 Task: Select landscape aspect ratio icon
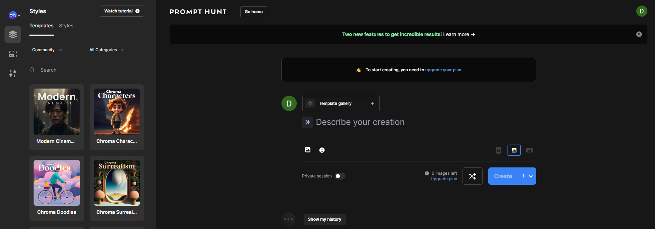pyautogui.click(x=530, y=150)
